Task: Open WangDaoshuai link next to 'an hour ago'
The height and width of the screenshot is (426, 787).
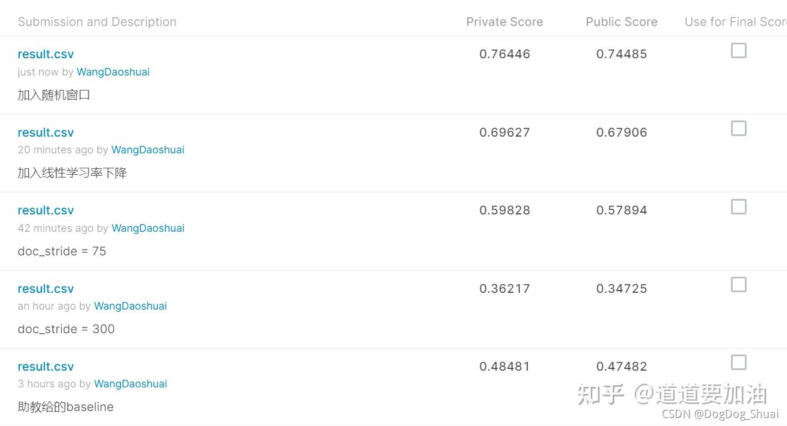Action: tap(130, 306)
